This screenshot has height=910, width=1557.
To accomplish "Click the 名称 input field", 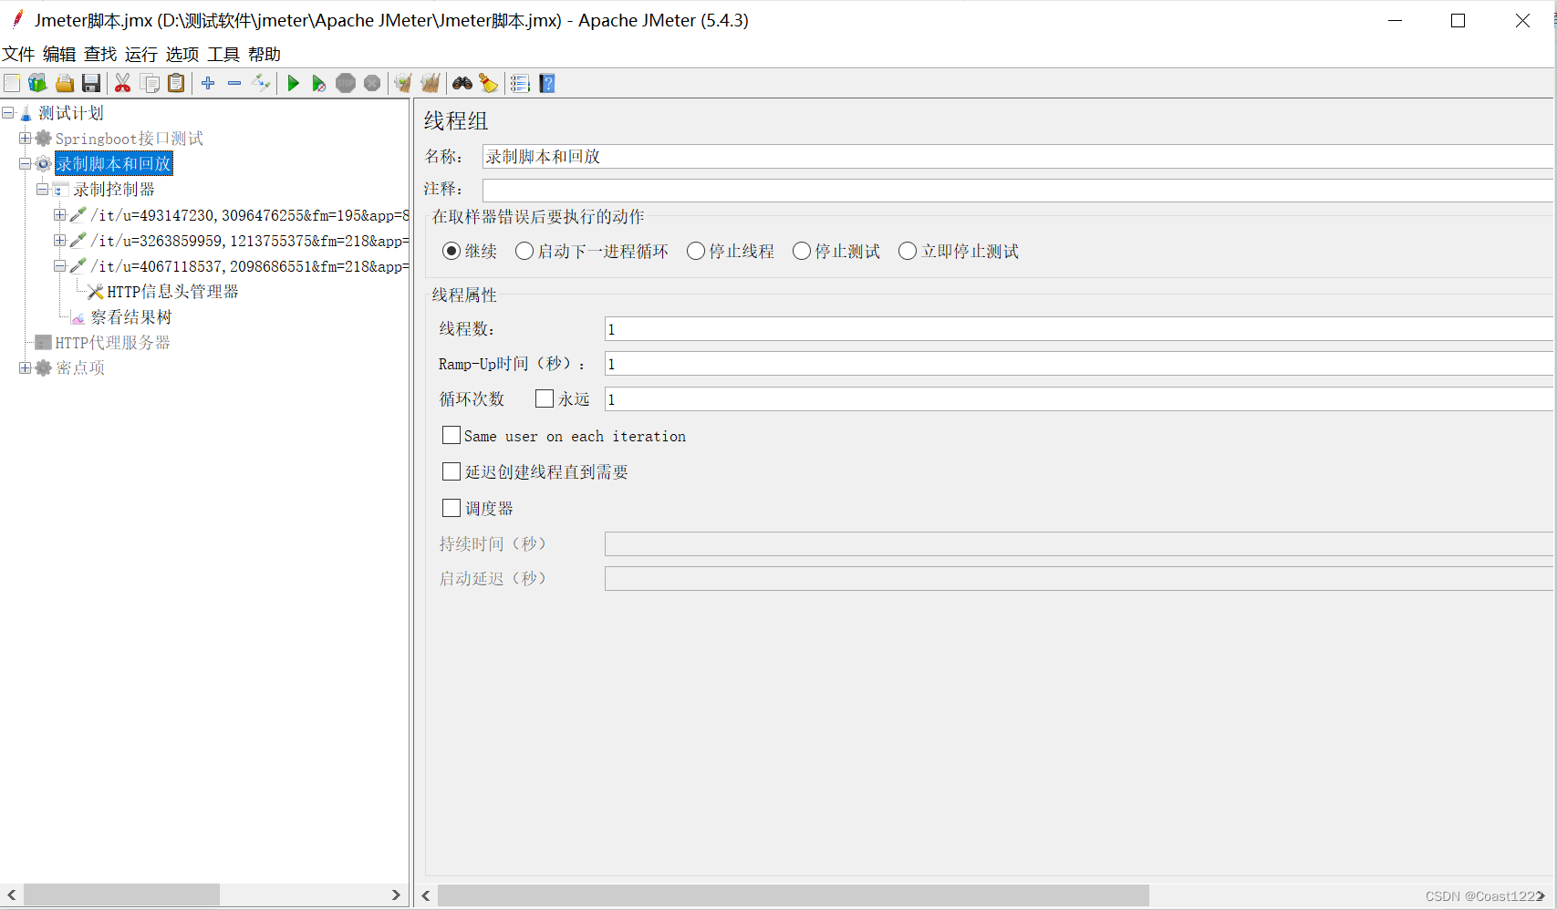I will point(1017,157).
